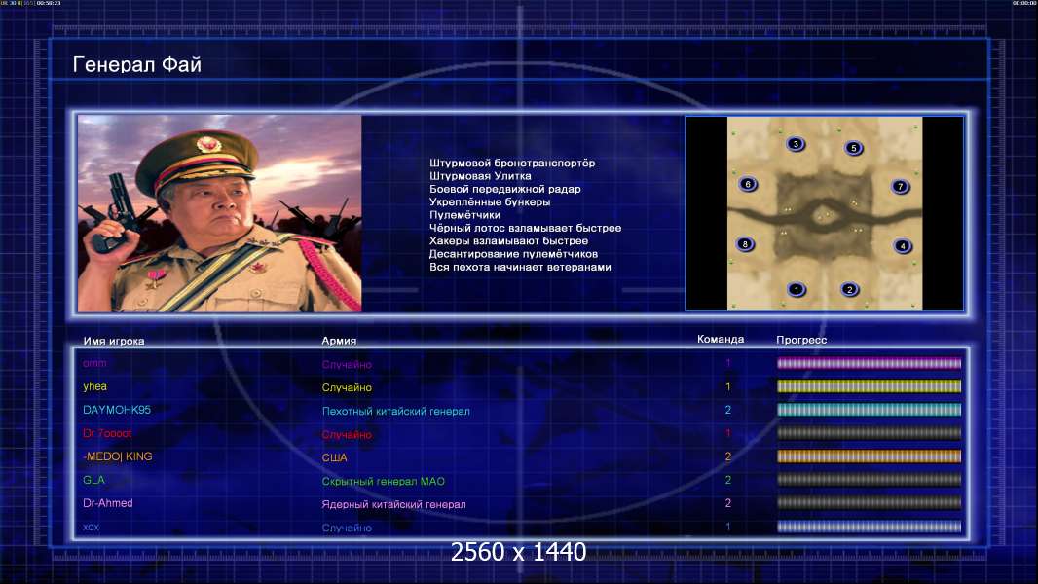The height and width of the screenshot is (584, 1038).
Task: Click the Генерал Фай title text
Action: 137,65
